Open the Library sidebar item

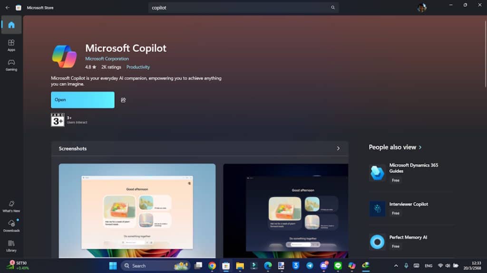tap(11, 246)
